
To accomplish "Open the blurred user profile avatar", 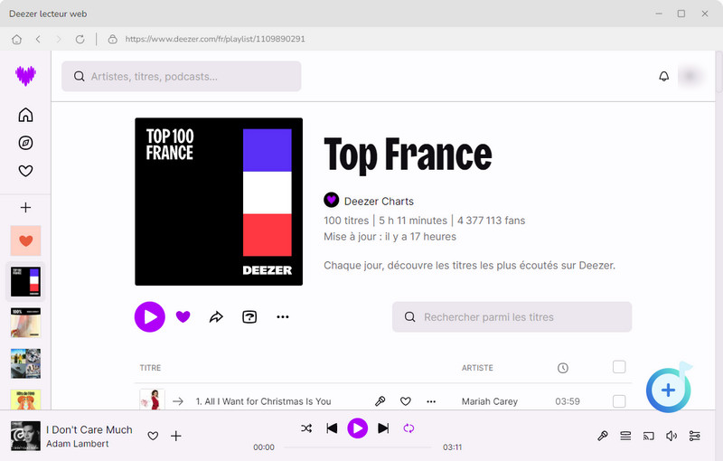I will [690, 76].
